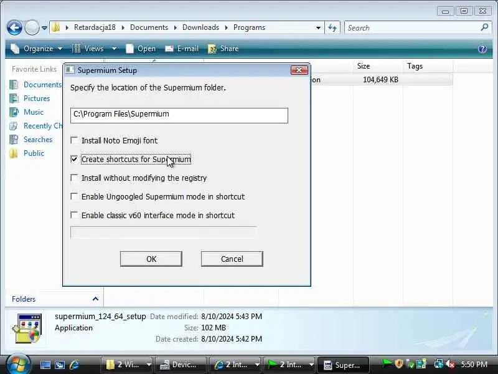Switch to Supermium Setup taskbar button
The height and width of the screenshot is (374, 498).
(344, 365)
